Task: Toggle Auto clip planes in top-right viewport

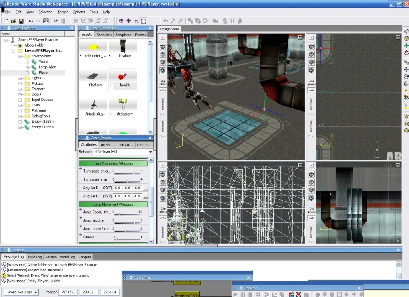Action: coord(312,90)
